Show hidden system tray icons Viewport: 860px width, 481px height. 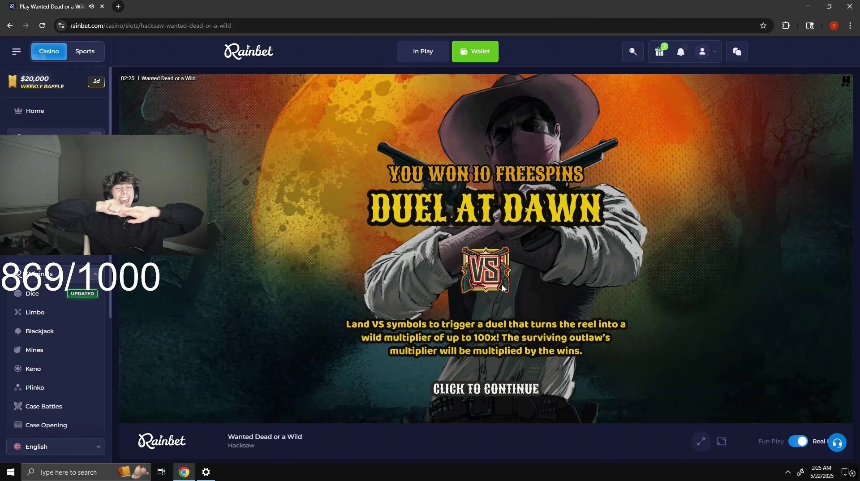click(787, 472)
